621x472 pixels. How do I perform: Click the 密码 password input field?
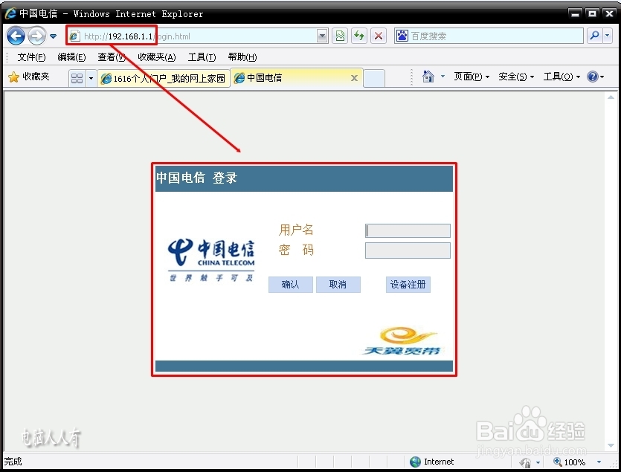click(408, 250)
